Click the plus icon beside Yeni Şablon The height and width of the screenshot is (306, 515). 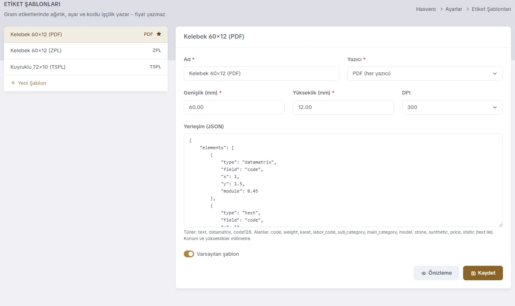[x=13, y=83]
